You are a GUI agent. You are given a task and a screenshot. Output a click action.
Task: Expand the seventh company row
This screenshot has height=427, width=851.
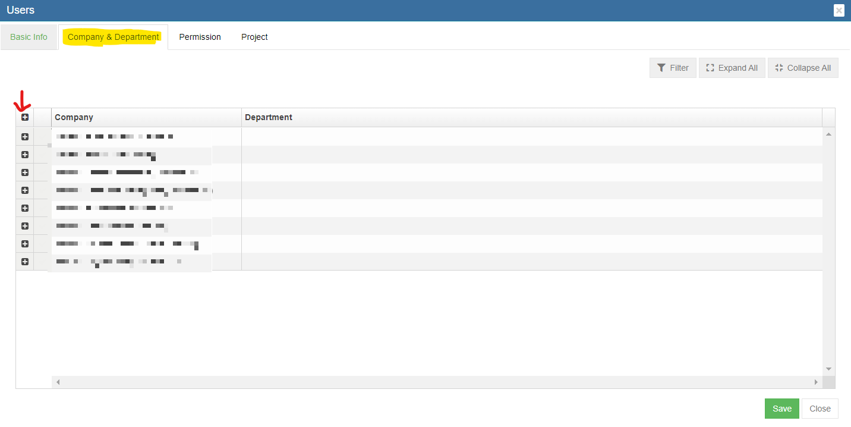coord(25,244)
